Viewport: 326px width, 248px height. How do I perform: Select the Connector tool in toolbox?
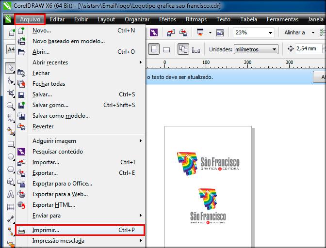10,232
